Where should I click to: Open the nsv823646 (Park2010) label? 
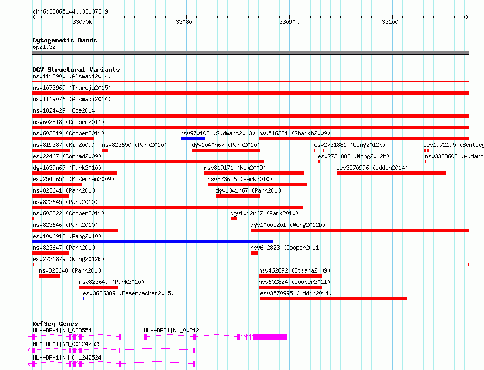65,225
